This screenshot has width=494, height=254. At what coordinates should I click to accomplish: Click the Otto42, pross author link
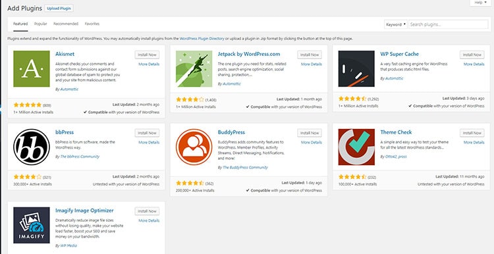tap(395, 157)
